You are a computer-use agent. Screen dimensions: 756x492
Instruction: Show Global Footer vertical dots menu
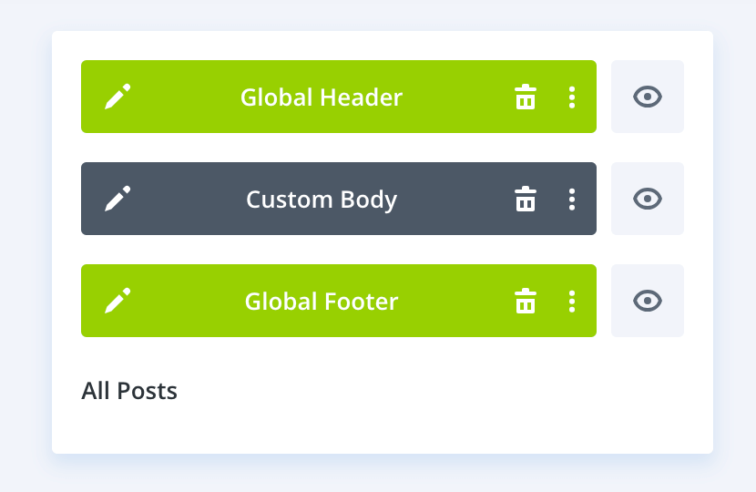pos(572,301)
